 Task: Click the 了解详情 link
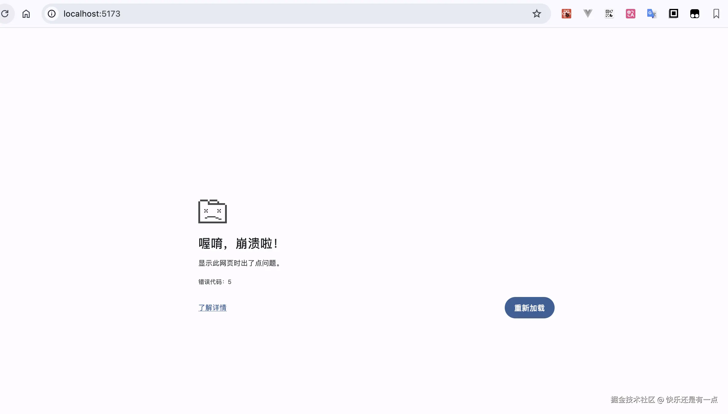[x=213, y=308]
